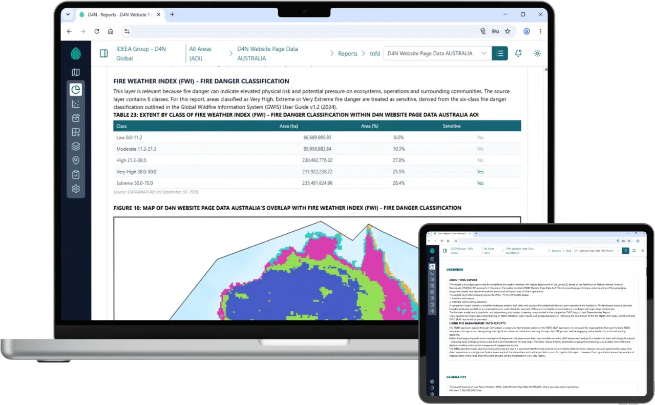The height and width of the screenshot is (405, 655).
Task: Click the 'OVERVIEW' heading on tablet
Action: [455, 270]
